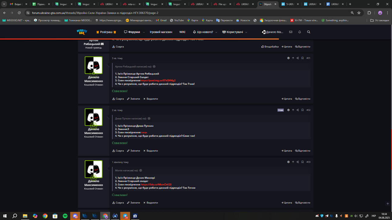Open moderation circle-chevron menu in post #33
392x220 pixels.
[288, 162]
